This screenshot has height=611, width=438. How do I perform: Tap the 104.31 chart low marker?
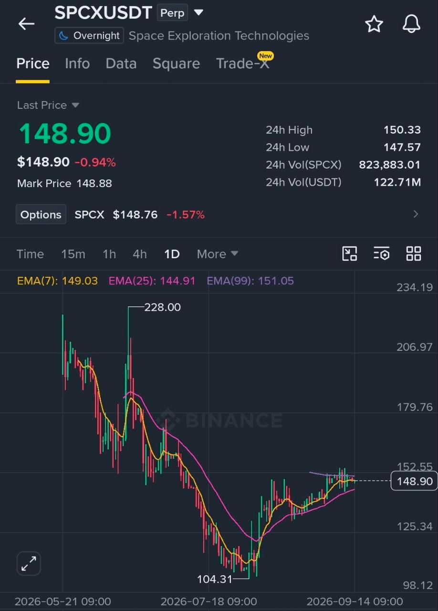(x=215, y=579)
